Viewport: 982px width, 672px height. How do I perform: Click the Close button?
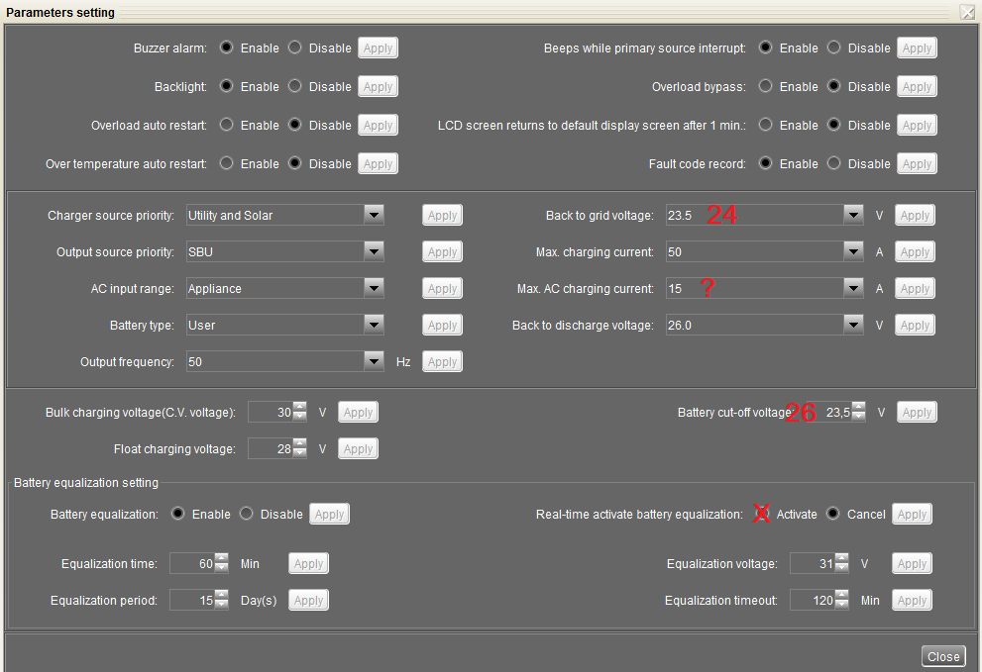tap(943, 656)
